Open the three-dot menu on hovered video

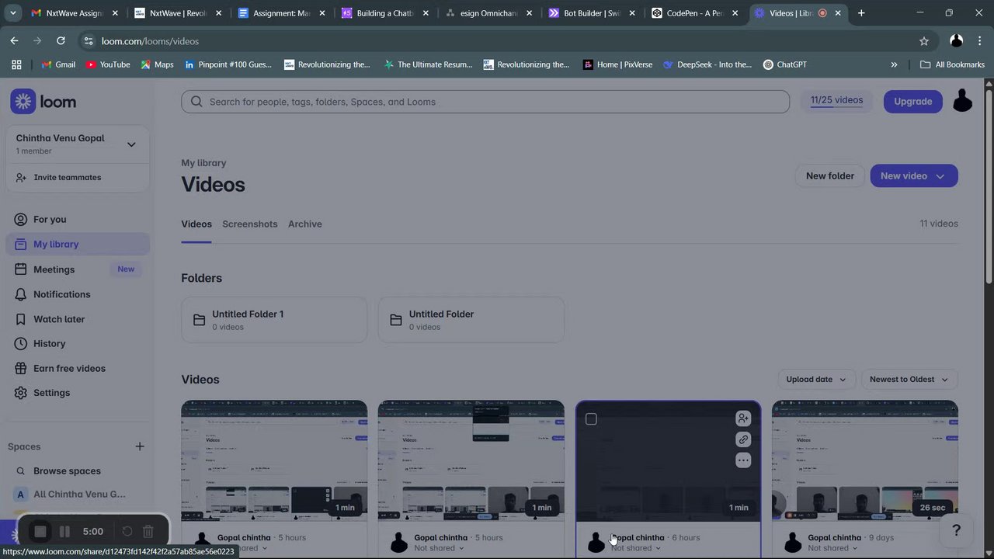[x=743, y=460]
